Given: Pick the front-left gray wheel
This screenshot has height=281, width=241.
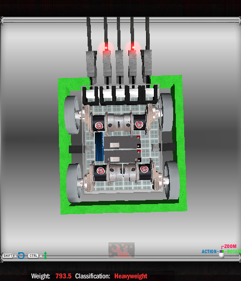Looking at the screenshot, I should [72, 115].
